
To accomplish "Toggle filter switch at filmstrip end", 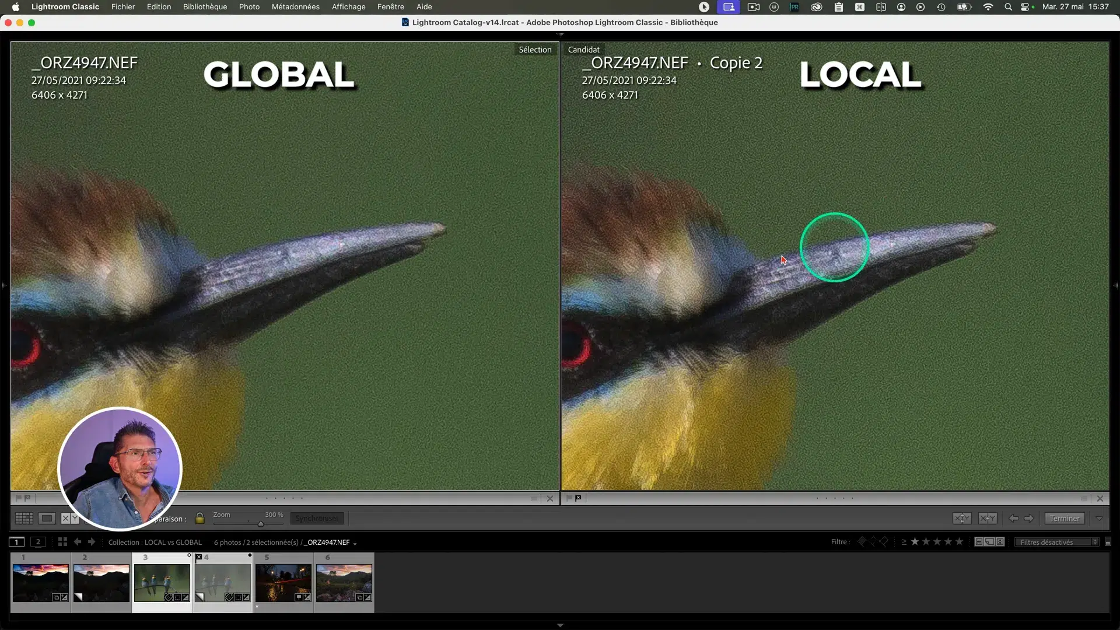I will pos(1108,542).
